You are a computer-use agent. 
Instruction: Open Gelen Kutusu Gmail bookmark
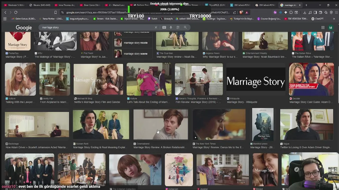pos(24,19)
